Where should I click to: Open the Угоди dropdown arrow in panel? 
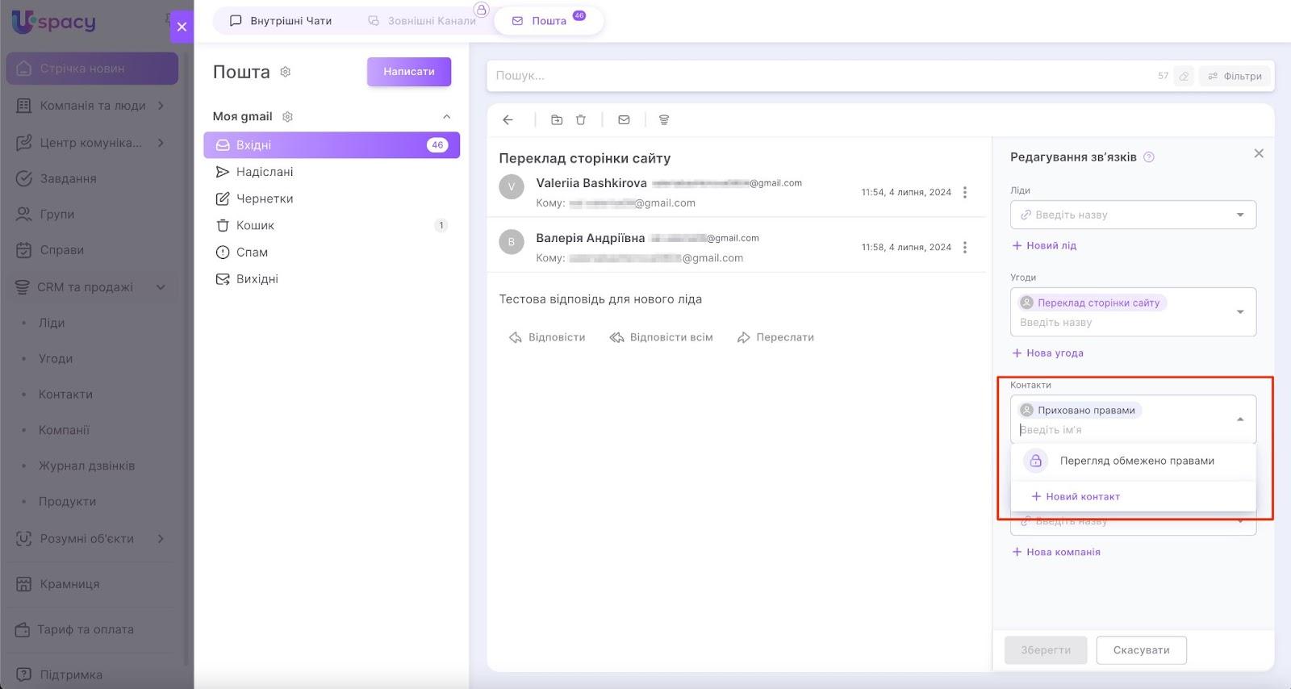[x=1240, y=312]
